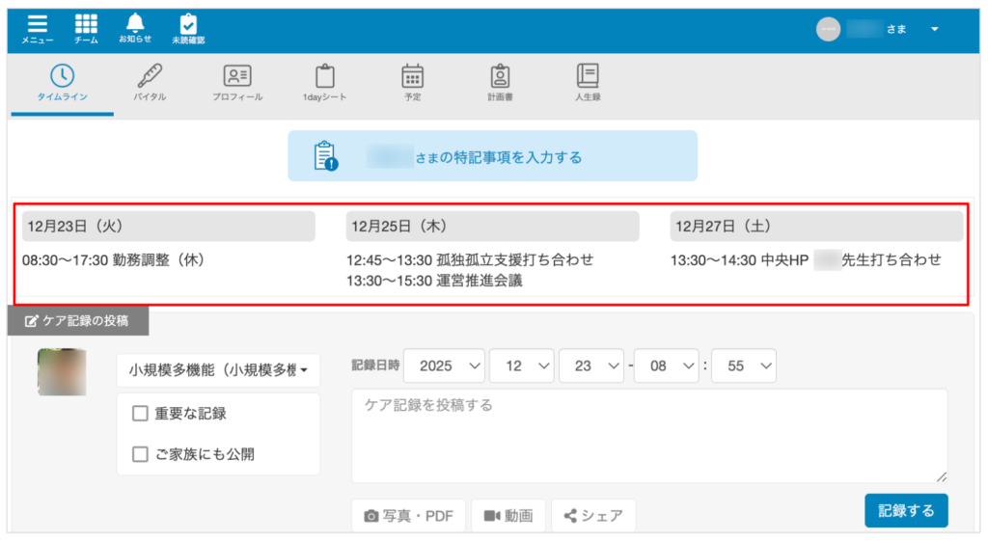Enable the 重要な記録 checkbox
This screenshot has height=541, width=988.
pyautogui.click(x=141, y=414)
